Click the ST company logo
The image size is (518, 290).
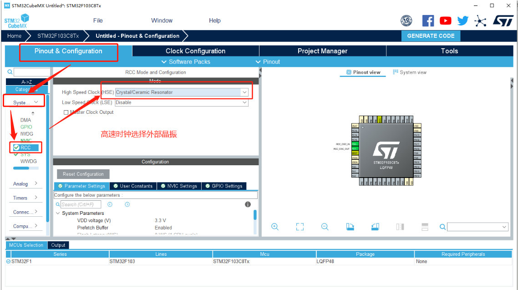503,21
